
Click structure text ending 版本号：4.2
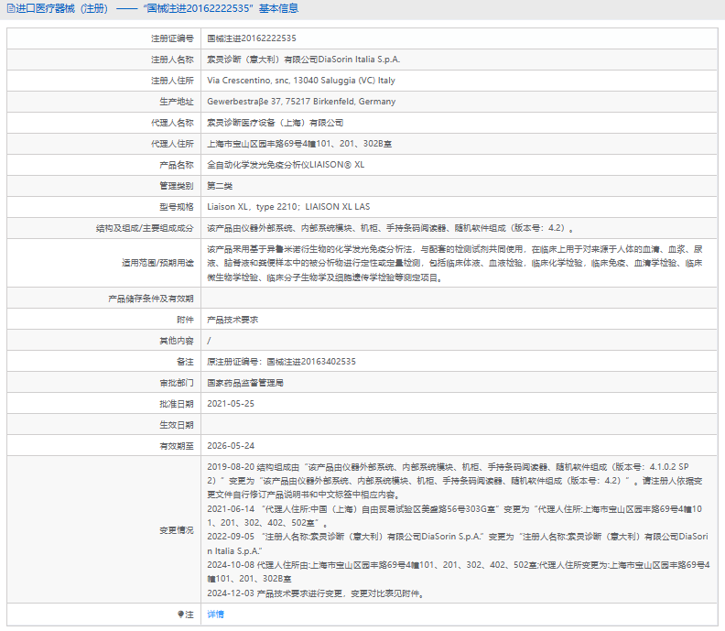click(391, 228)
